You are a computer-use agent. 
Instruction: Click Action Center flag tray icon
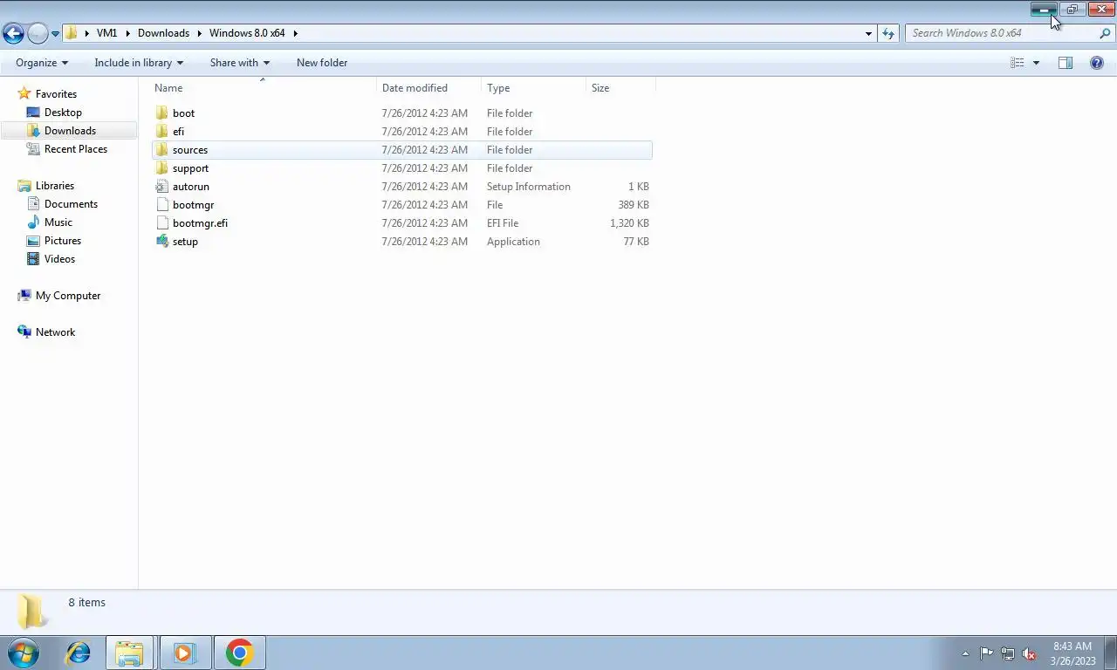[x=986, y=653]
